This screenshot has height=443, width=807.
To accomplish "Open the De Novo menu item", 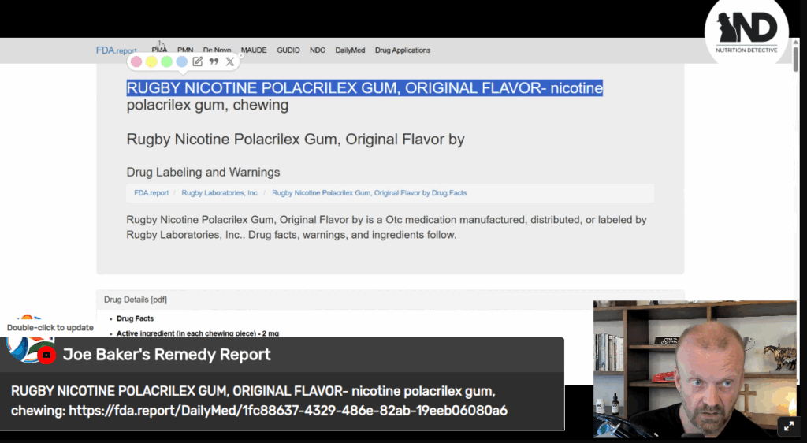I will pos(218,50).
